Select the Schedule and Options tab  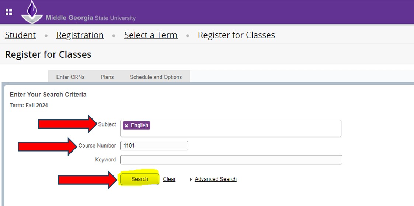(x=156, y=77)
